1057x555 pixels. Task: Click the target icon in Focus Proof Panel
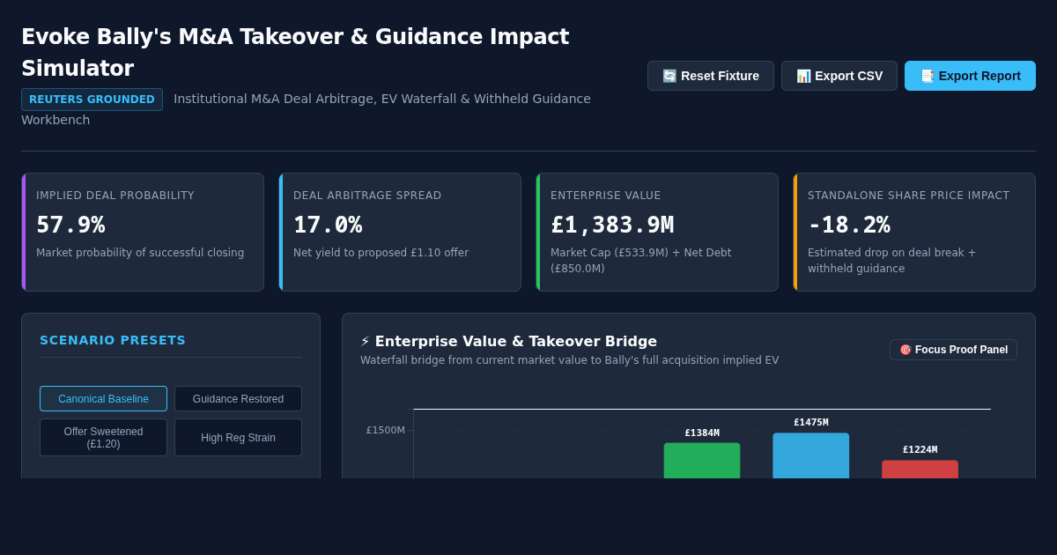point(905,350)
